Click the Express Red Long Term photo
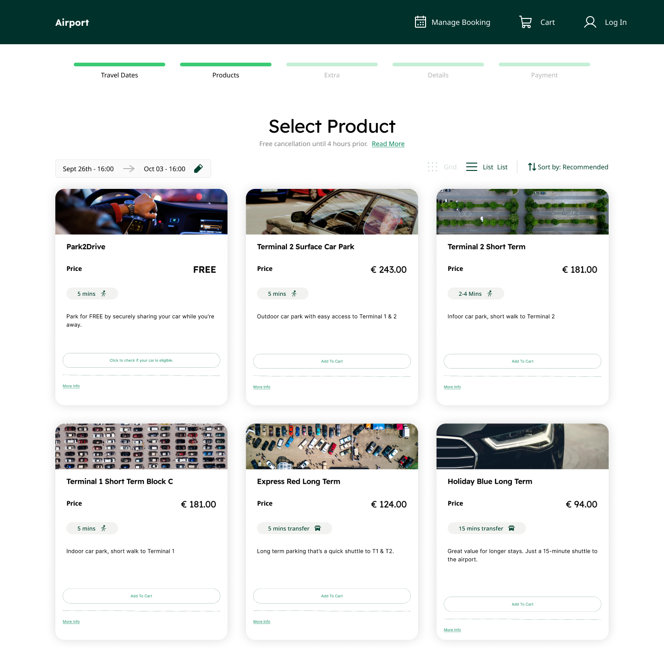Viewport: 664px width, 651px height. point(332,446)
